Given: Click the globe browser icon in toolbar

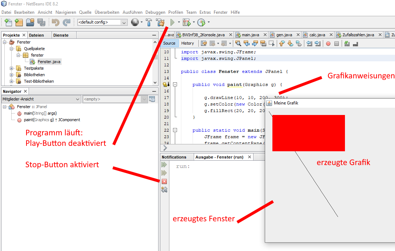Looking at the screenshot, I should coord(135,22).
